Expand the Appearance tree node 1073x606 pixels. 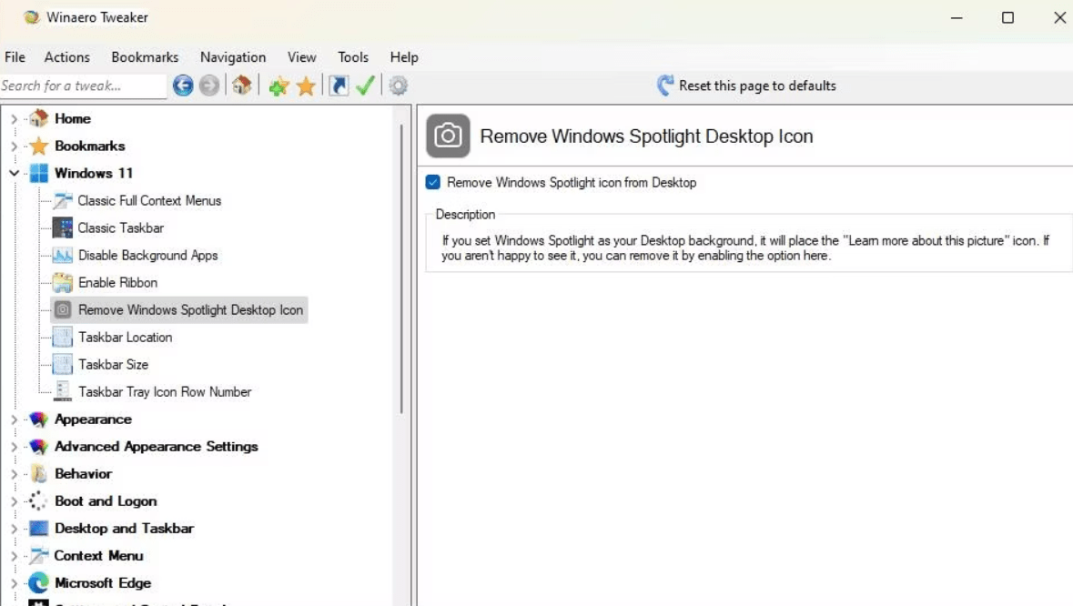coord(14,419)
